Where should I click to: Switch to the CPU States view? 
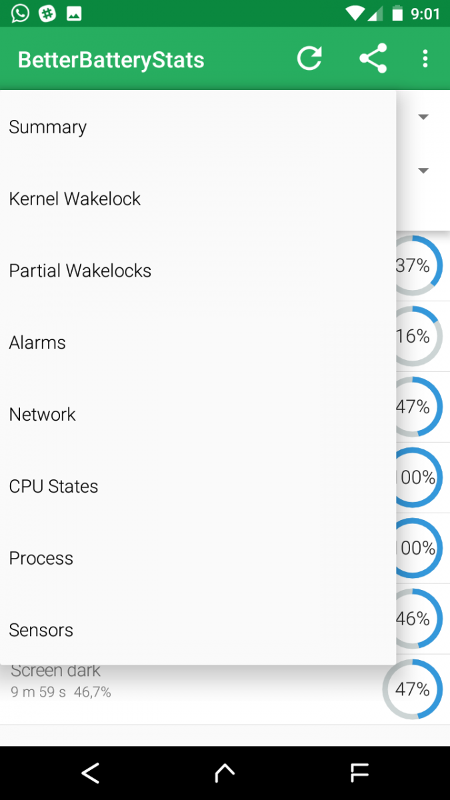click(x=53, y=487)
